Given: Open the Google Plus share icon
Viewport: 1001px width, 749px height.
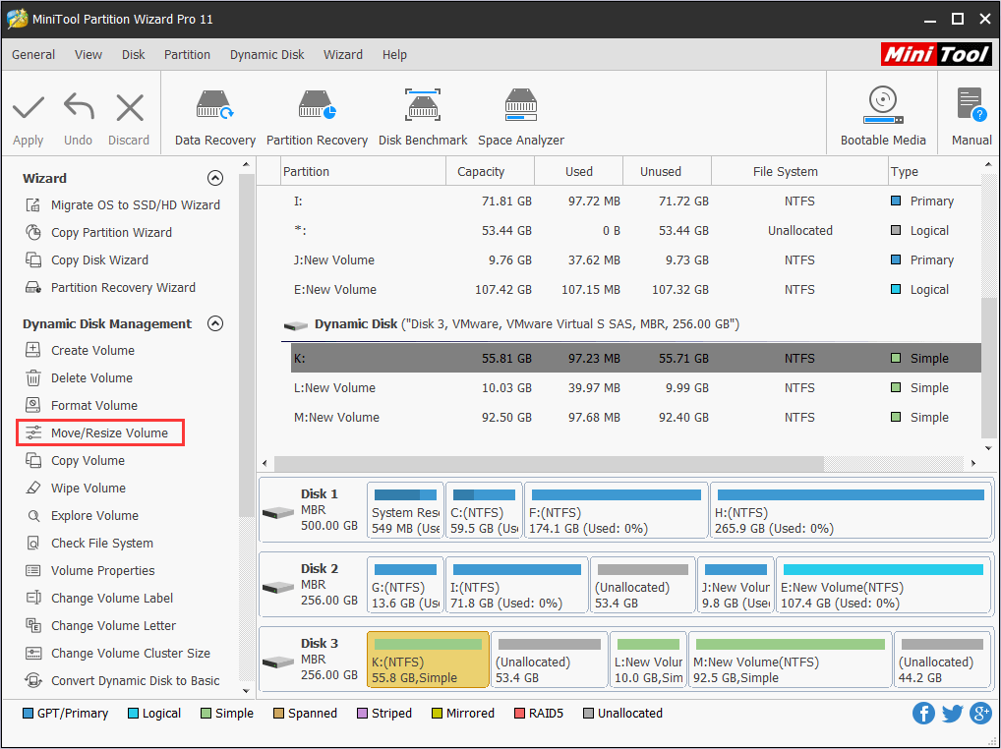Looking at the screenshot, I should 980,714.
